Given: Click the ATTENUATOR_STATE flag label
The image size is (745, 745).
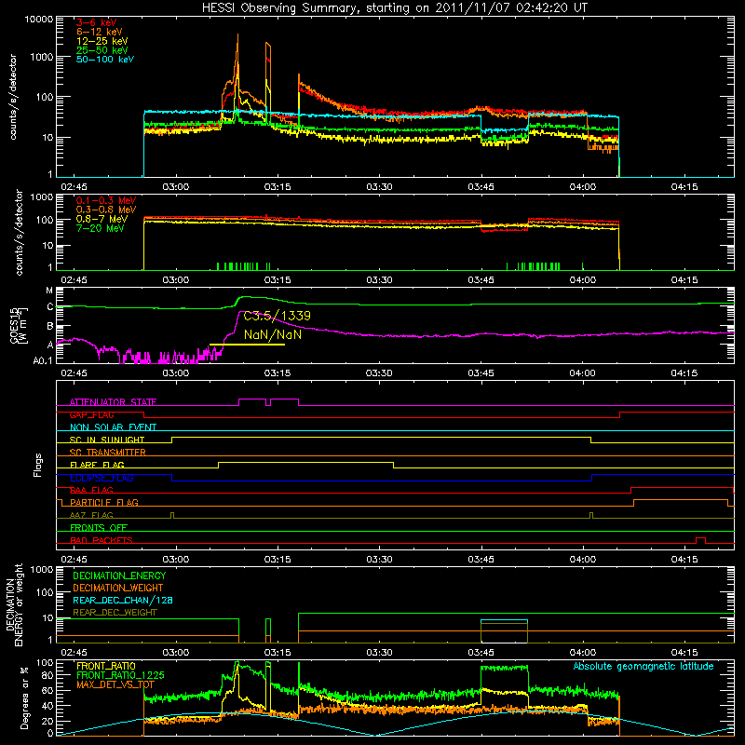Looking at the screenshot, I should 113,402.
